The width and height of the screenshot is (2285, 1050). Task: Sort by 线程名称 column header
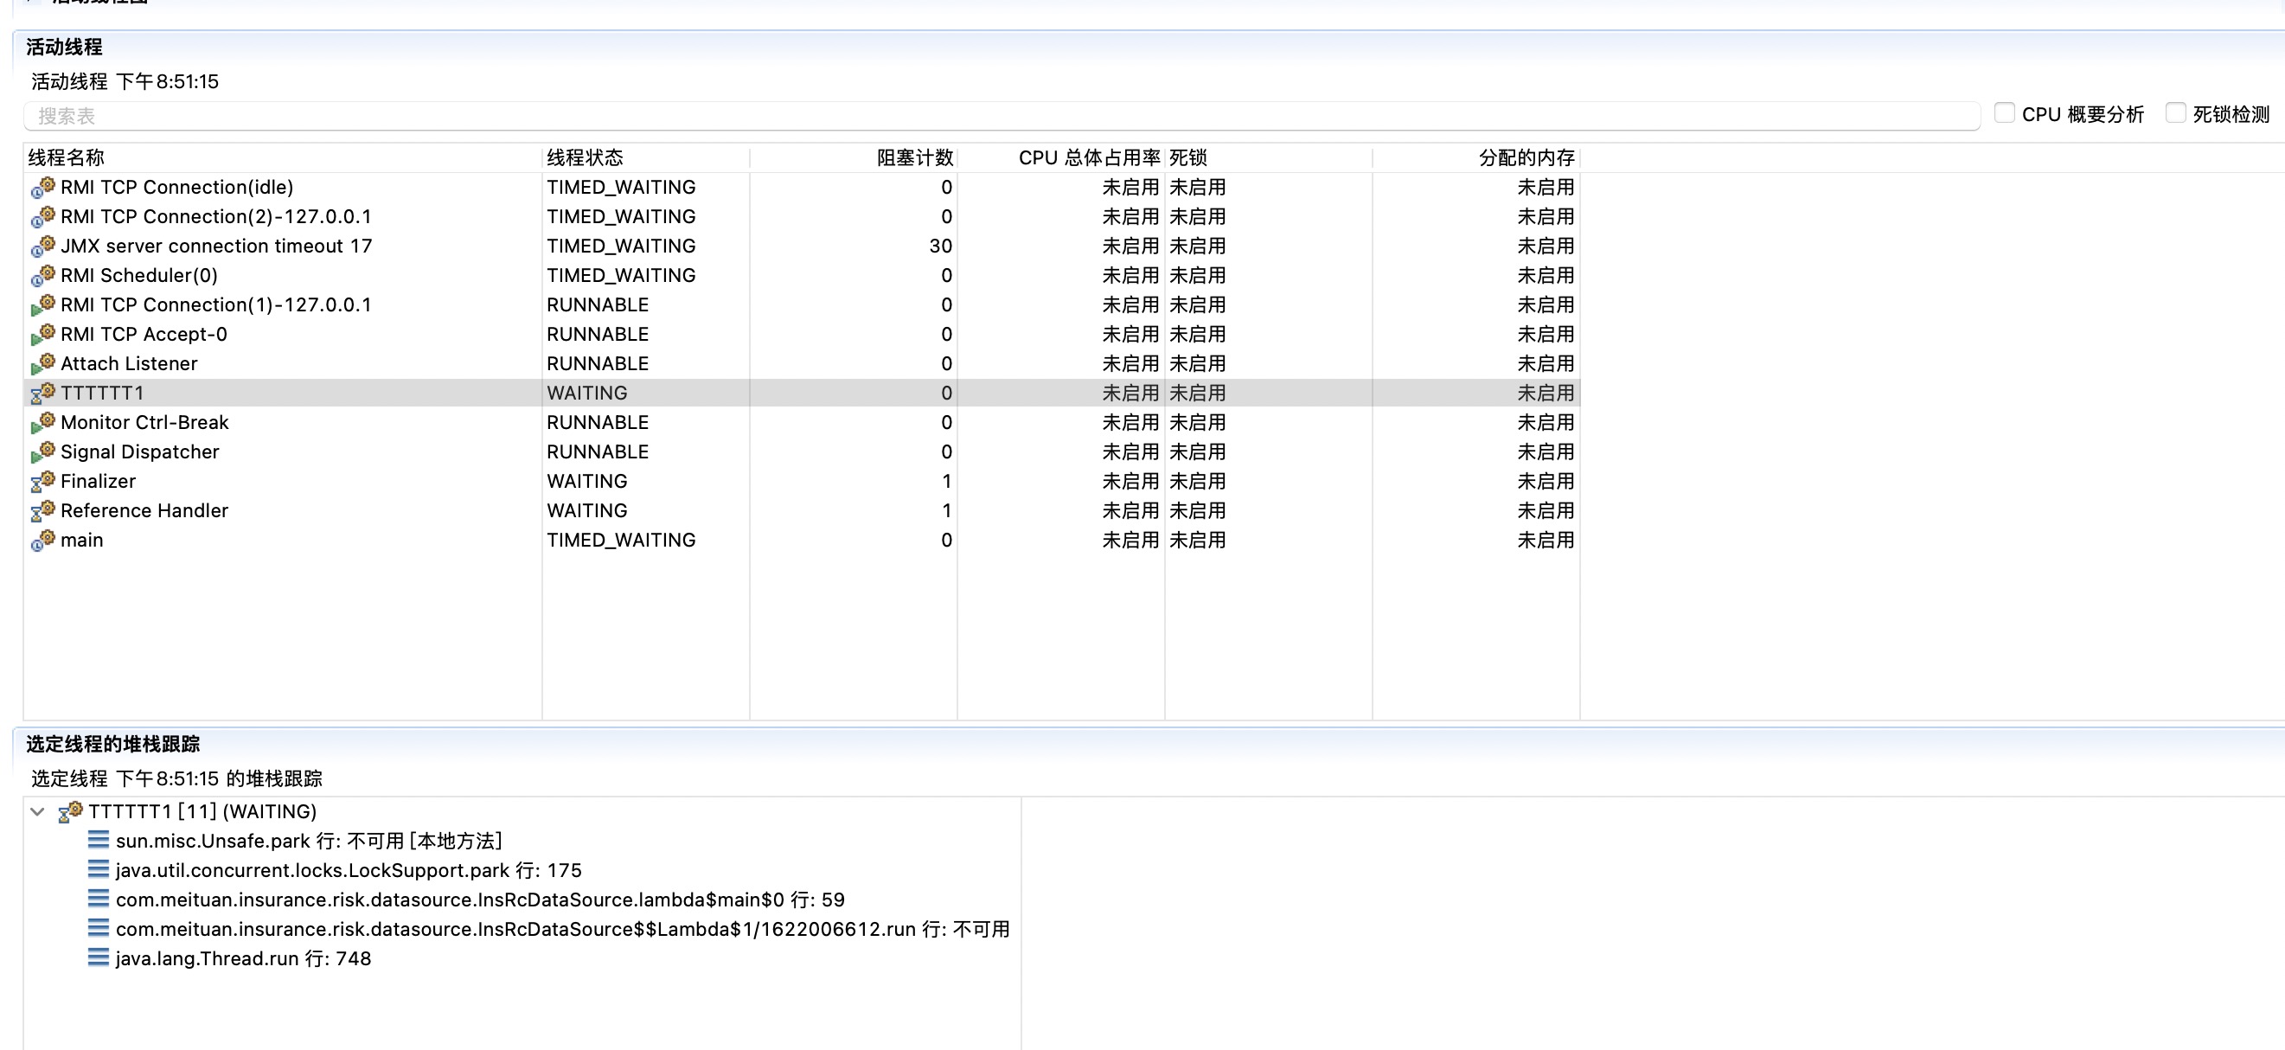point(67,158)
